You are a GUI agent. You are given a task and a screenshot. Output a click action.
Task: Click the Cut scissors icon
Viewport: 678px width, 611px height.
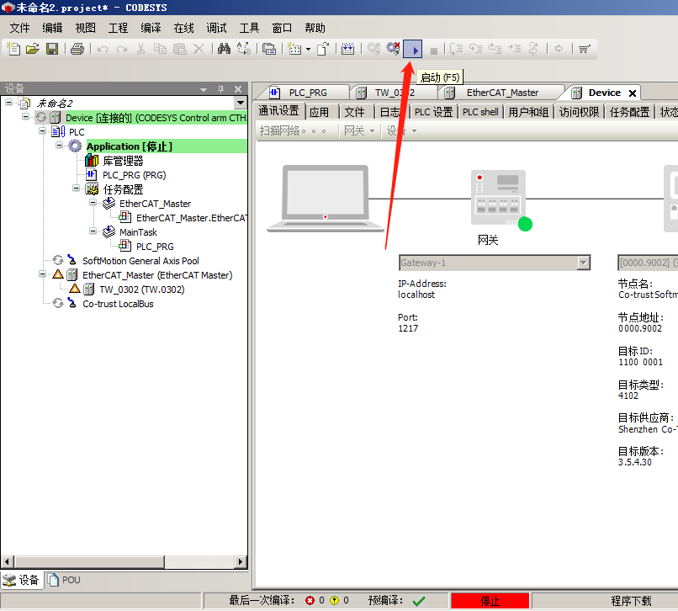click(141, 49)
